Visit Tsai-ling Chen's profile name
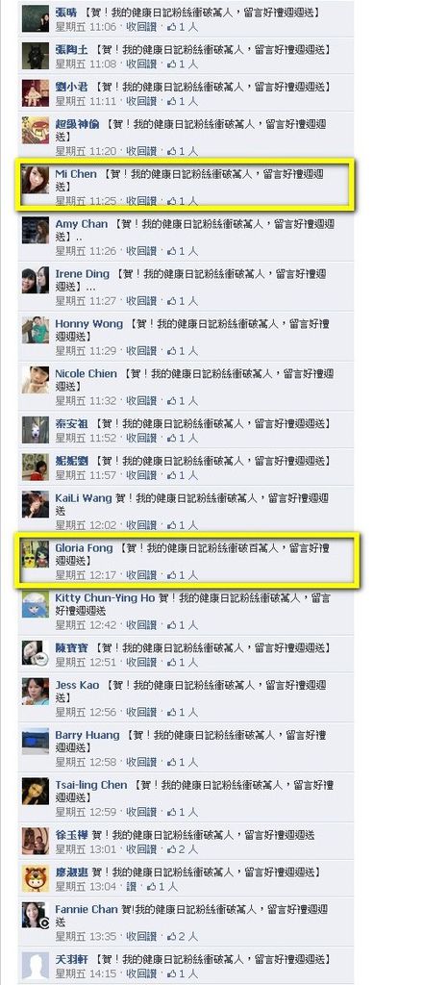The width and height of the screenshot is (448, 985). [x=91, y=785]
